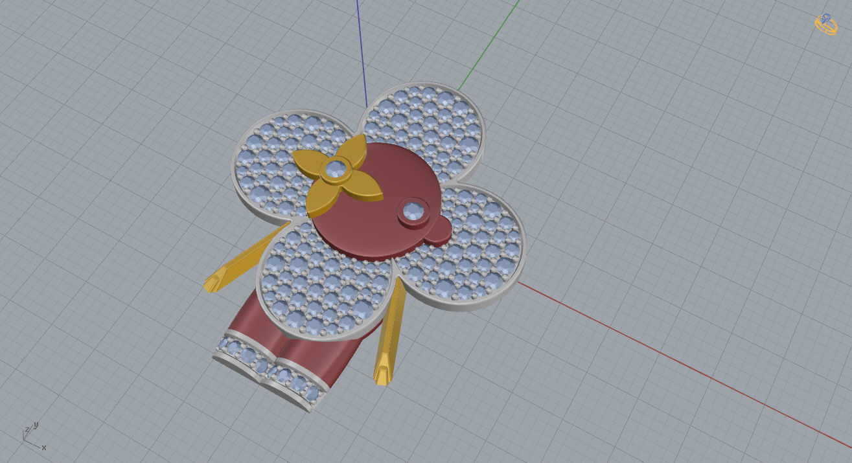Click the orange ring logo icon
The height and width of the screenshot is (463, 852).
[827, 25]
